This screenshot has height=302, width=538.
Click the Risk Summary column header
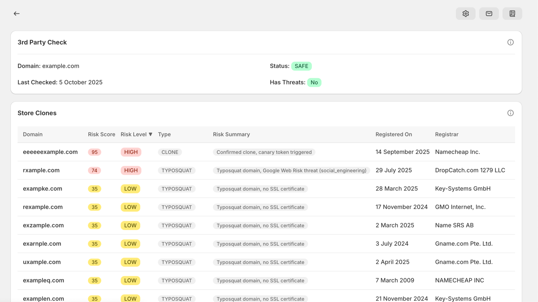click(231, 134)
